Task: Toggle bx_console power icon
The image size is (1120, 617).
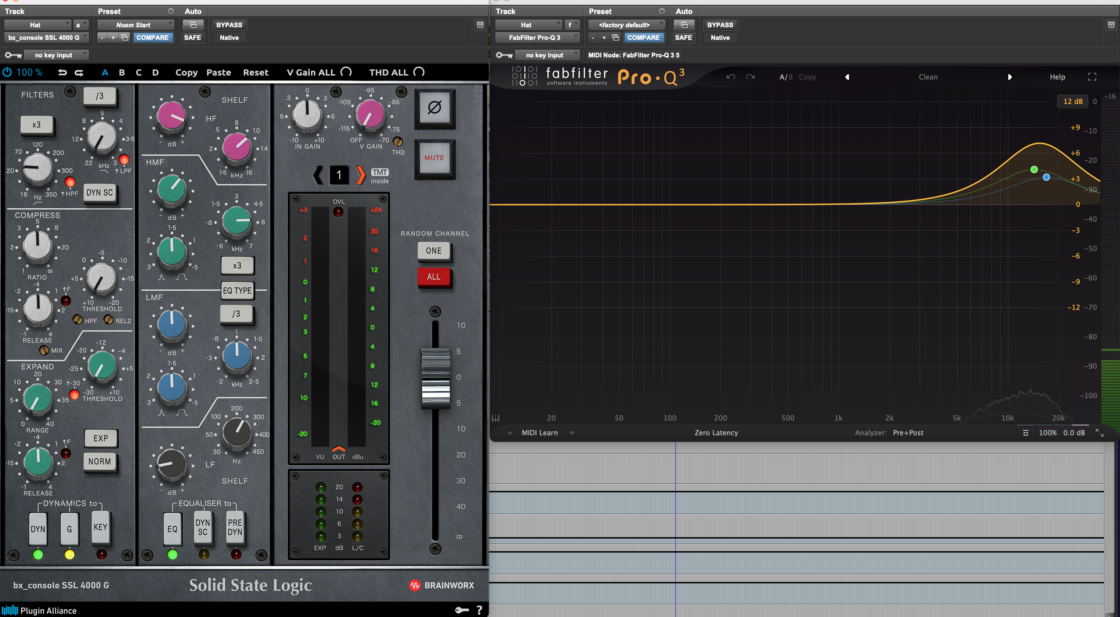Action: tap(7, 72)
